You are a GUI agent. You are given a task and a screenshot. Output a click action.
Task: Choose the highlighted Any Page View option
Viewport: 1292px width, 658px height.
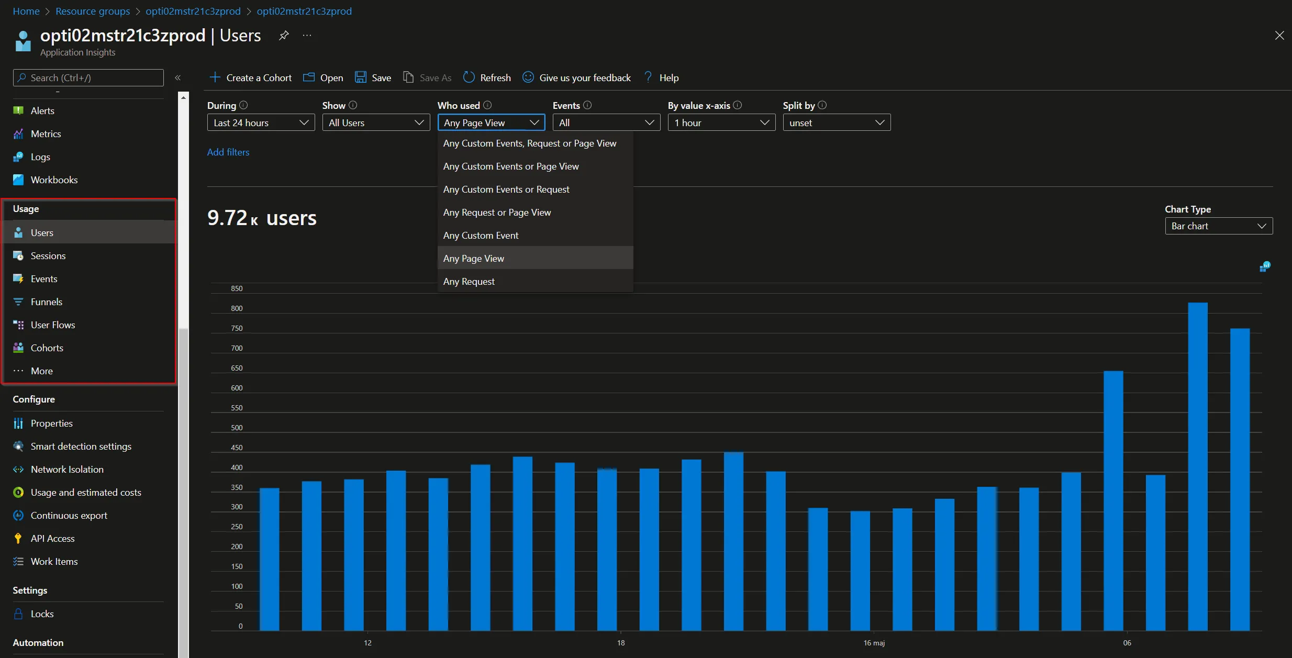click(535, 259)
